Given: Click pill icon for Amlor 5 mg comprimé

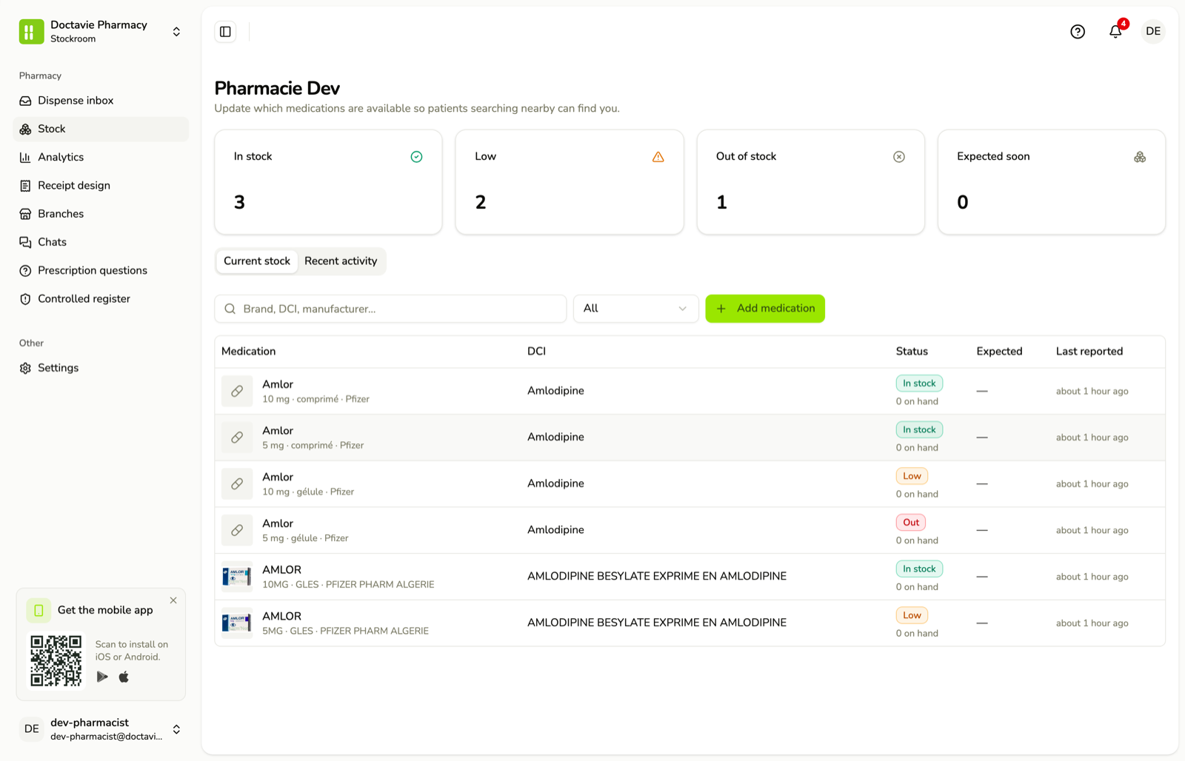Looking at the screenshot, I should (237, 438).
